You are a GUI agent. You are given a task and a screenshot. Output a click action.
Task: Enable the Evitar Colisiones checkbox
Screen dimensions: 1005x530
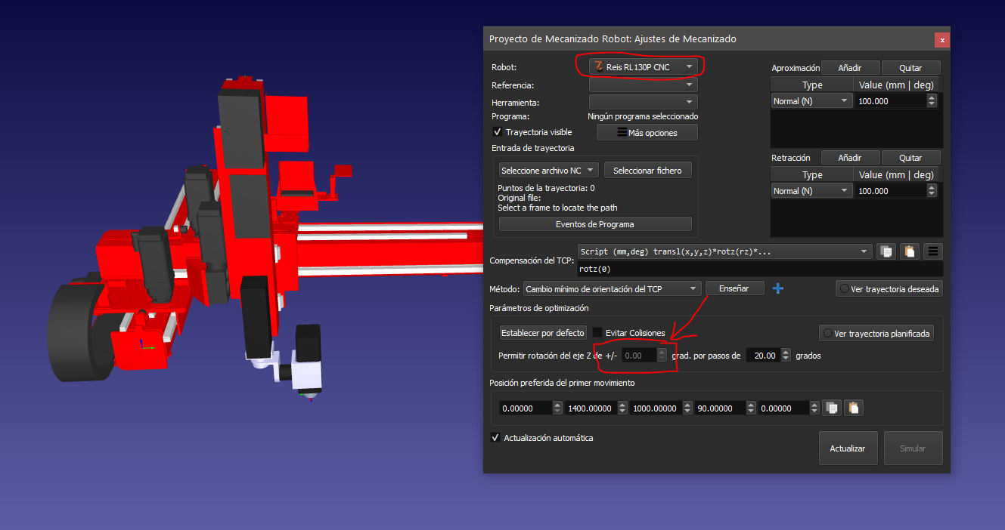597,333
